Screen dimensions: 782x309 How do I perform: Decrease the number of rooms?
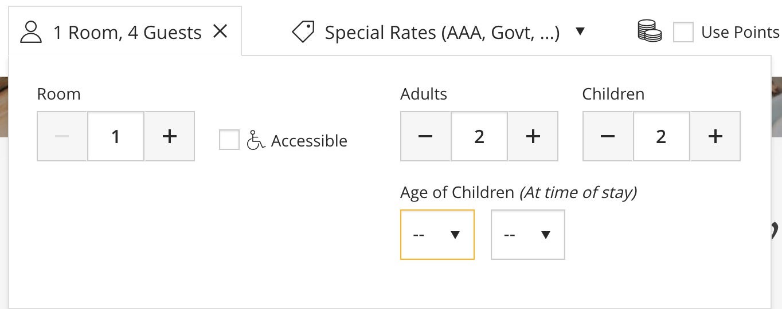62,136
